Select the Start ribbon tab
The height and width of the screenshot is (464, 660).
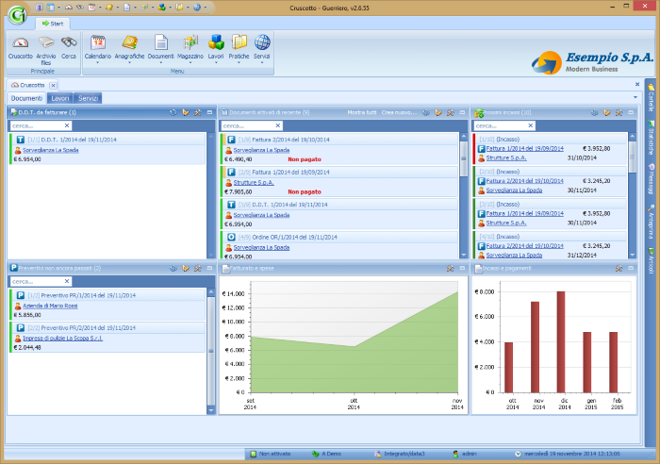[53, 24]
